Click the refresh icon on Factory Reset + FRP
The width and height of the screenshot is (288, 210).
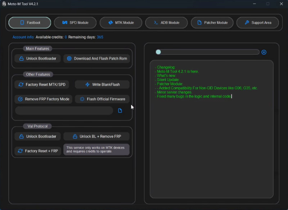[x=20, y=151]
